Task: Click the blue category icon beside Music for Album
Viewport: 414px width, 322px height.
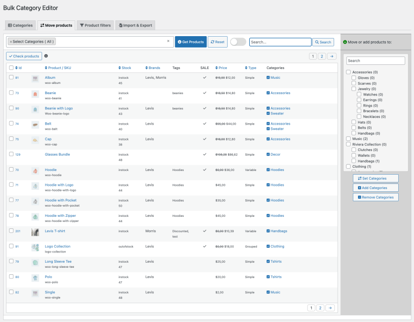Action: pos(268,77)
